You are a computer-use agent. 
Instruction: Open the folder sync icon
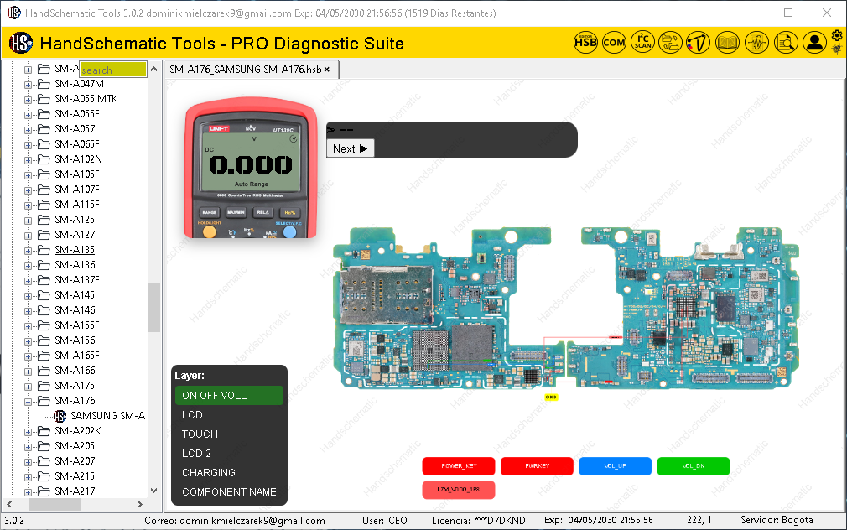670,42
